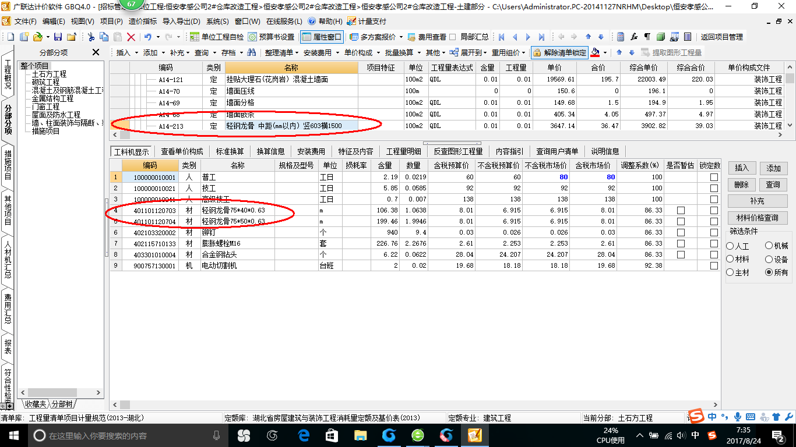Click the move up arrow beside paint bucket
This screenshot has height=447, width=796.
[619, 52]
